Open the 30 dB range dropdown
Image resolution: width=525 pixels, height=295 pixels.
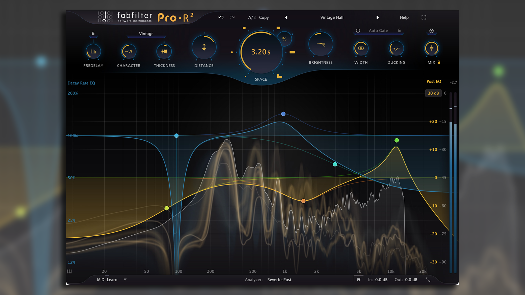433,93
